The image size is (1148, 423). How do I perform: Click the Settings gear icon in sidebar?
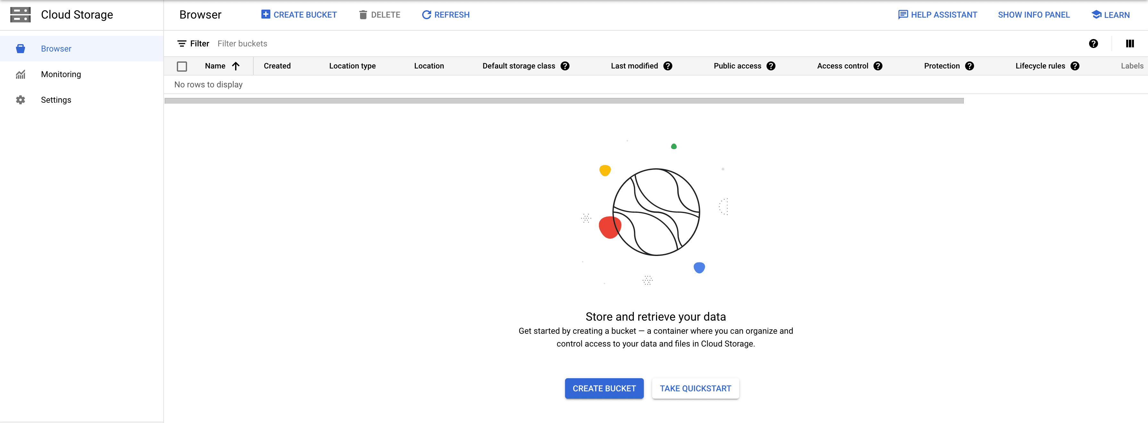(20, 100)
